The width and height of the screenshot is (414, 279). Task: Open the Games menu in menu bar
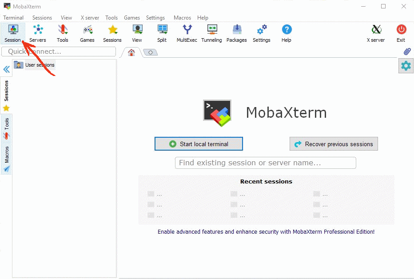[132, 18]
